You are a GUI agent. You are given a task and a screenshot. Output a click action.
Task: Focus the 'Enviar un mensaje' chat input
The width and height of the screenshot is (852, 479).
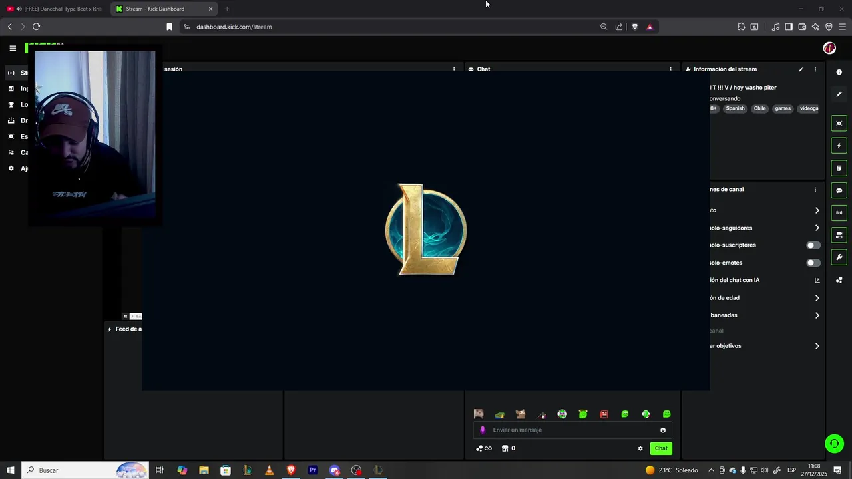572,430
